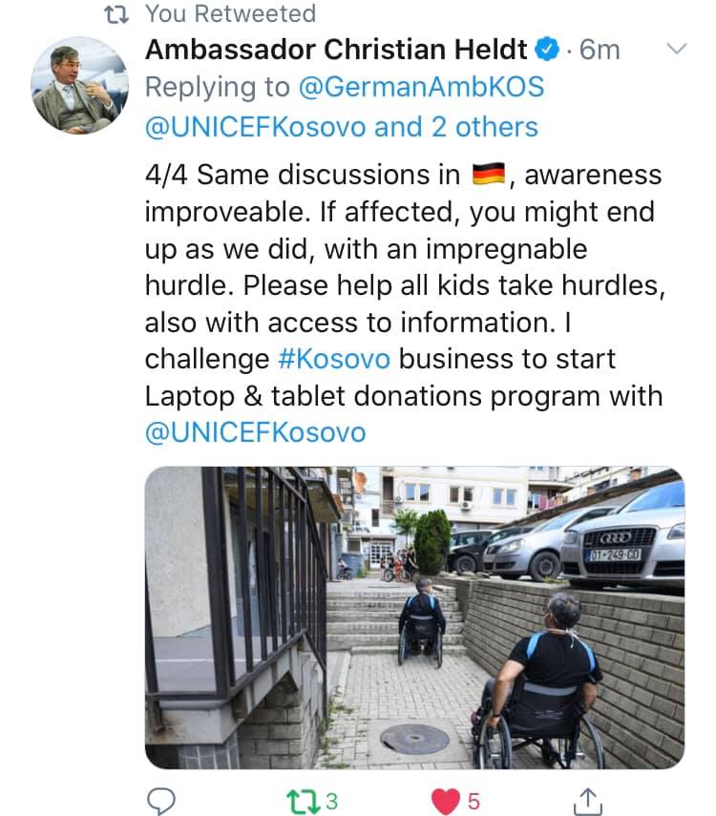Click the retweeted arrows icon at top
This screenshot has height=816, width=716.
pyautogui.click(x=116, y=14)
